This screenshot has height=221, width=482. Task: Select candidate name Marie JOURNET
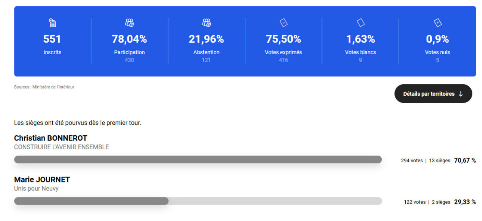(42, 180)
